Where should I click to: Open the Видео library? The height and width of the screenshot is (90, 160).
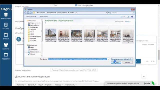(31, 47)
